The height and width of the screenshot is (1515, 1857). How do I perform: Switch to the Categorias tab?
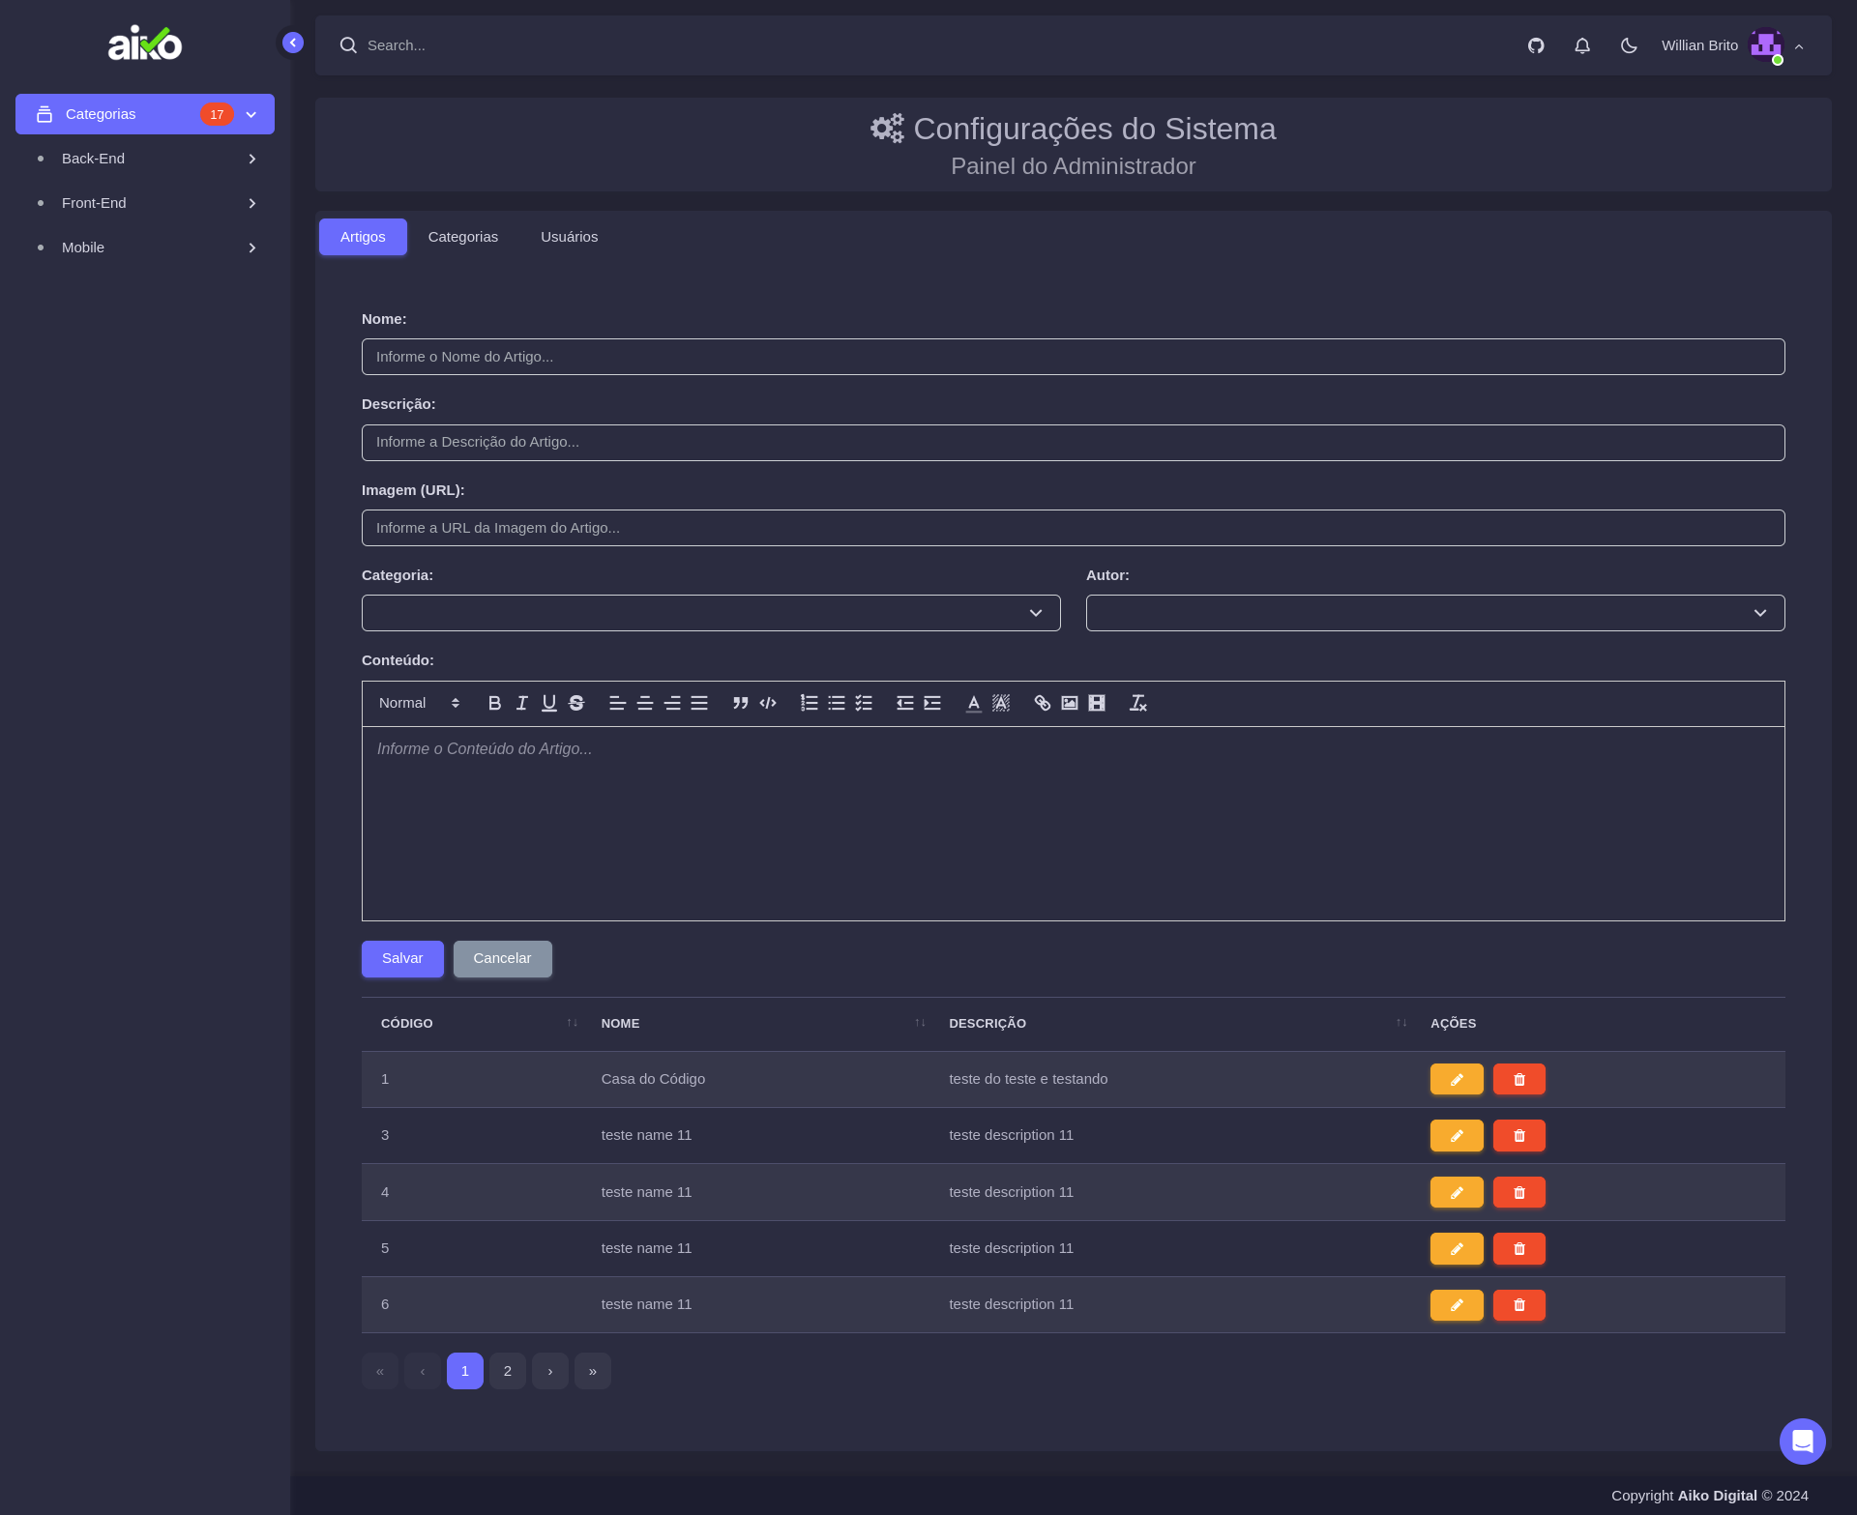(x=463, y=237)
